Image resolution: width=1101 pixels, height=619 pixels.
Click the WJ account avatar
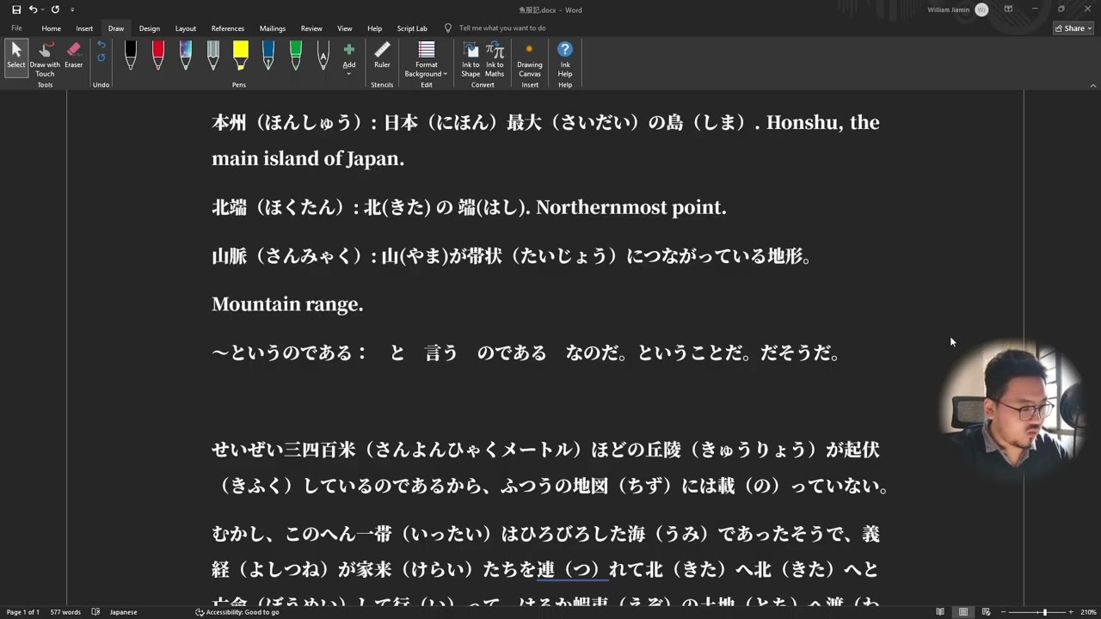[x=981, y=9]
